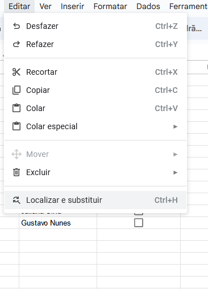This screenshot has width=208, height=289.
Task: Click the Localizar e substituir icon
Action: tap(16, 200)
